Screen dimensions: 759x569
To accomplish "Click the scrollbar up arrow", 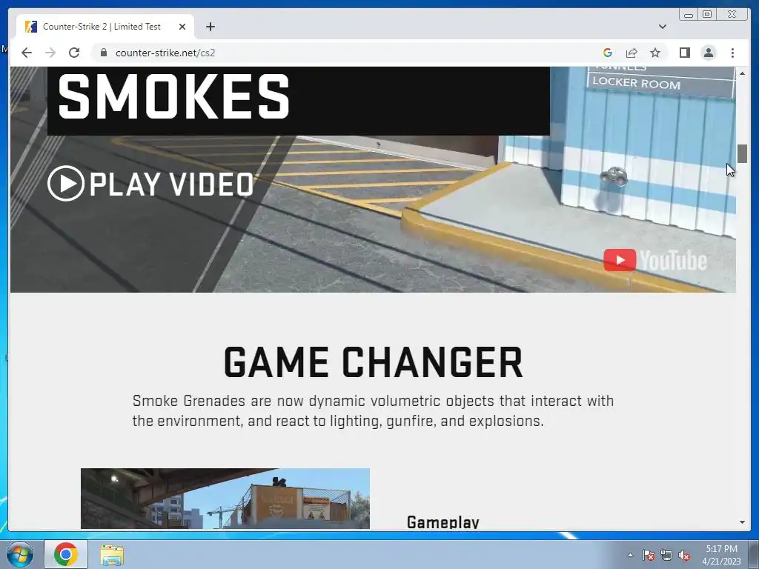I will pyautogui.click(x=742, y=73).
